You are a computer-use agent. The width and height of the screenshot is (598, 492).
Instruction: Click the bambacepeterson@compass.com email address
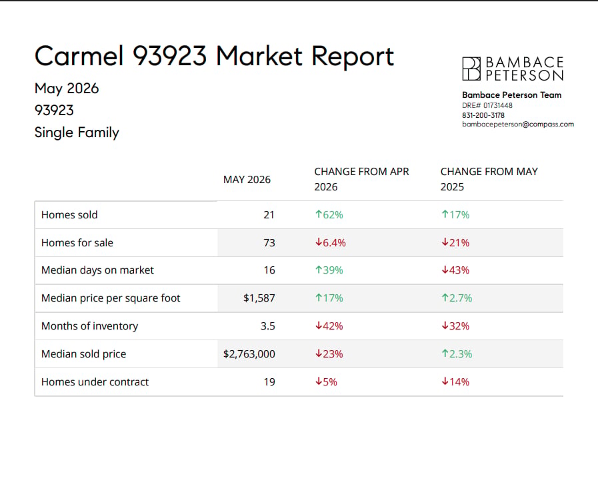pos(518,124)
